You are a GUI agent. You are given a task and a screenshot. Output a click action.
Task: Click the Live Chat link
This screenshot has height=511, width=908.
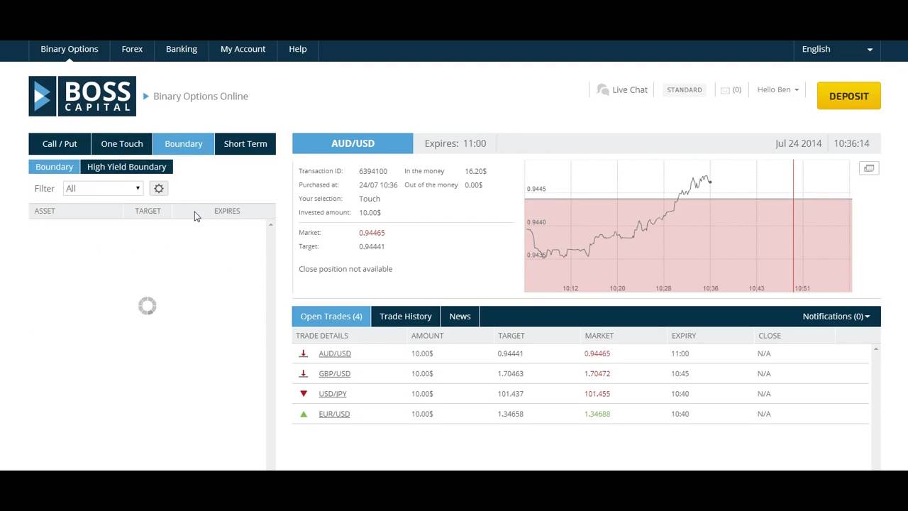630,90
